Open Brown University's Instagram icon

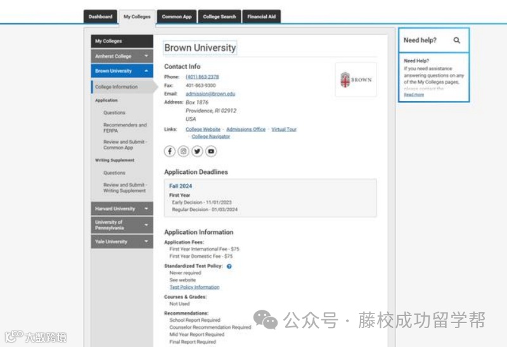183,151
